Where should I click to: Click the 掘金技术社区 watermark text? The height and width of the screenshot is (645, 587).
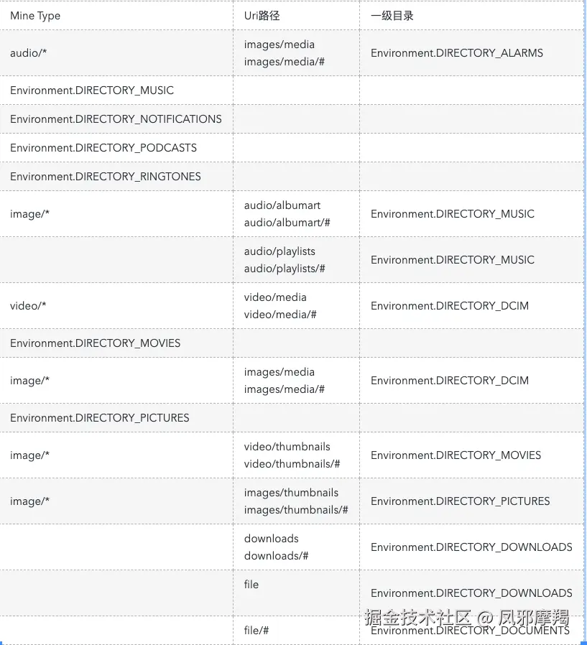pos(418,618)
